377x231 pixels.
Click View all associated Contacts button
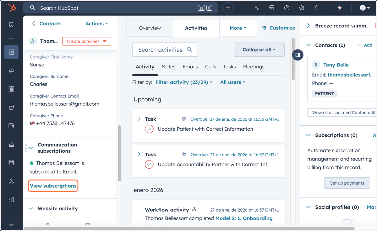pos(342,113)
